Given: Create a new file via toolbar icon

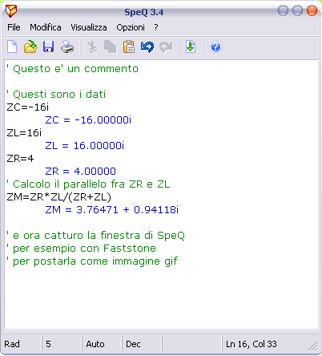Looking at the screenshot, I should click(12, 47).
